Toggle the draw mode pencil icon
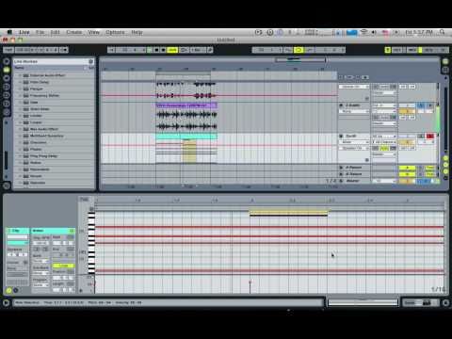The height and width of the screenshot is (339, 452). (210, 50)
